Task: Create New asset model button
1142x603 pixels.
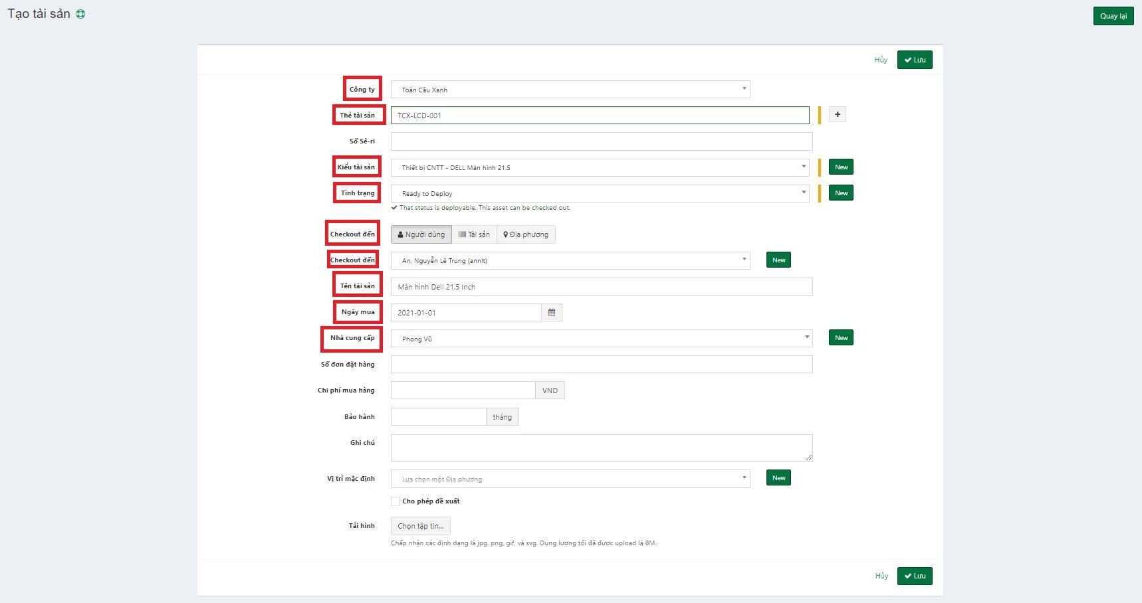Action: tap(841, 167)
